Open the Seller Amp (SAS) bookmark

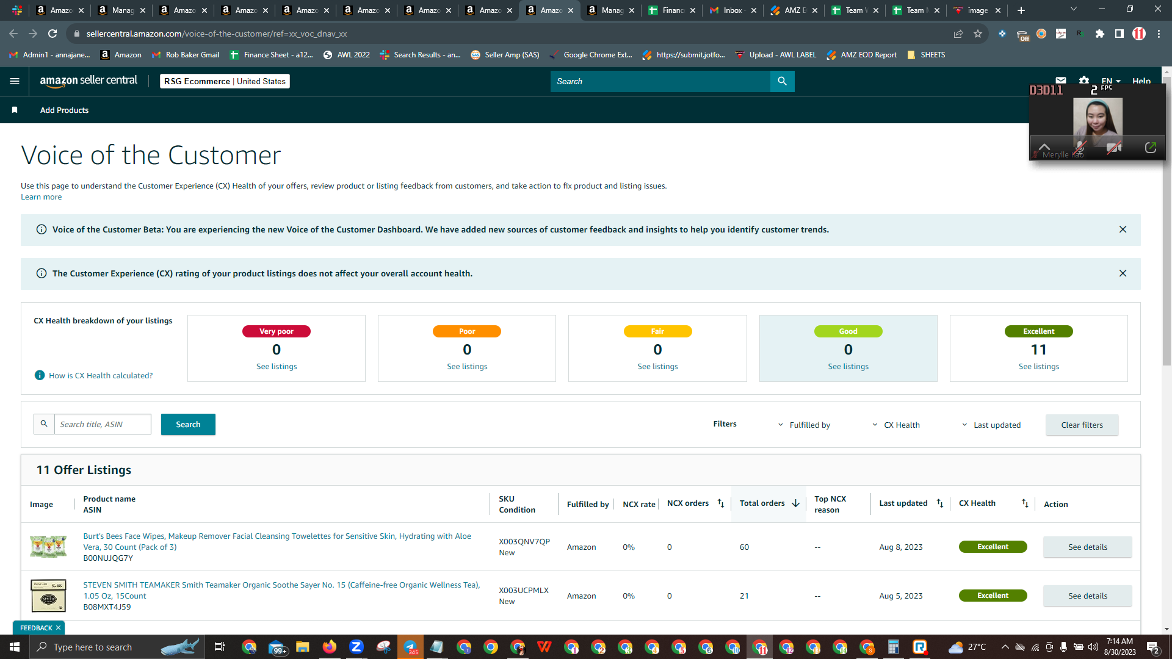point(505,55)
